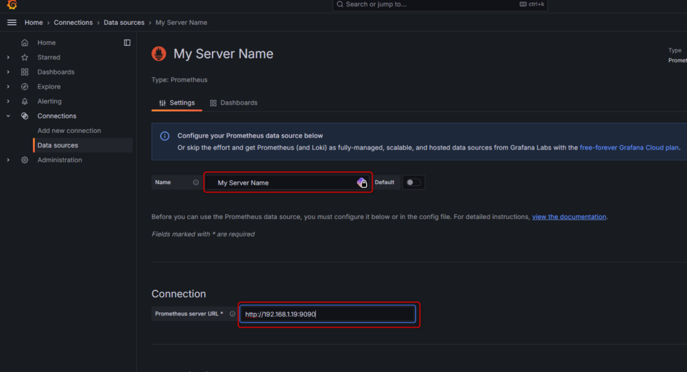This screenshot has height=372, width=687.
Task: Click the Prometheus flame logo icon
Action: pyautogui.click(x=158, y=54)
